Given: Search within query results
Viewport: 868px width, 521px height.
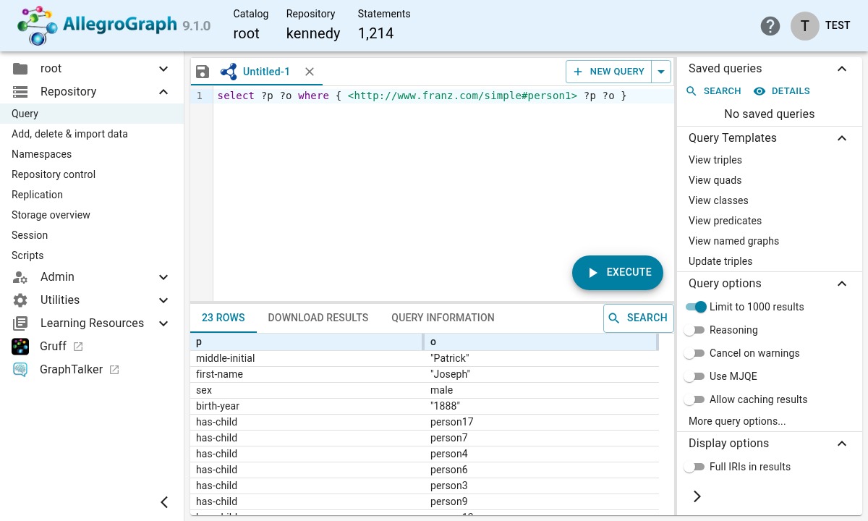Looking at the screenshot, I should coord(639,318).
